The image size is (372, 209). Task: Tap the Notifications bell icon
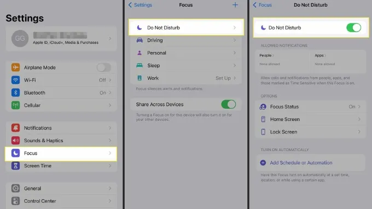15,128
